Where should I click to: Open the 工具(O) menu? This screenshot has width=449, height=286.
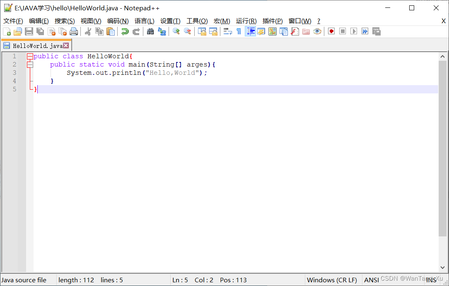click(197, 21)
